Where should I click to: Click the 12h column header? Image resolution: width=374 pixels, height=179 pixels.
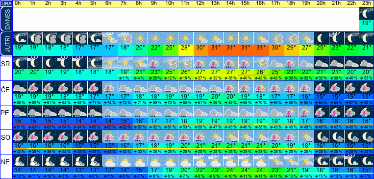click(200, 3)
